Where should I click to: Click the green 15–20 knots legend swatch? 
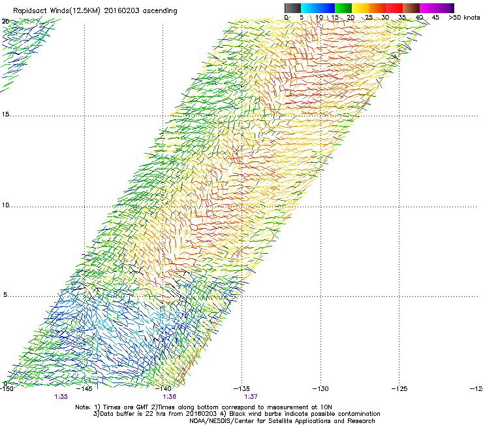(343, 8)
